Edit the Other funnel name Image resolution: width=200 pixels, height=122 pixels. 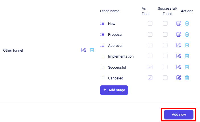(x=84, y=50)
